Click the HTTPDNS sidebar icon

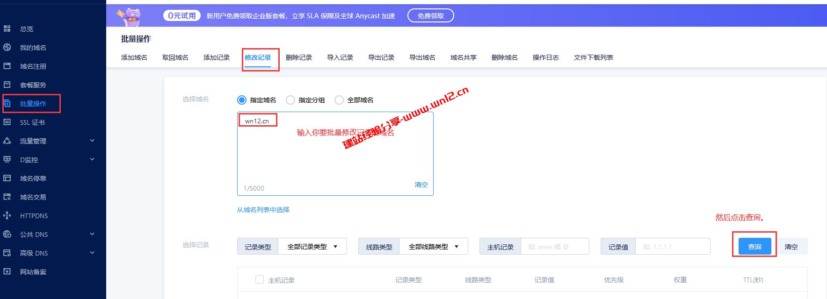click(x=7, y=215)
